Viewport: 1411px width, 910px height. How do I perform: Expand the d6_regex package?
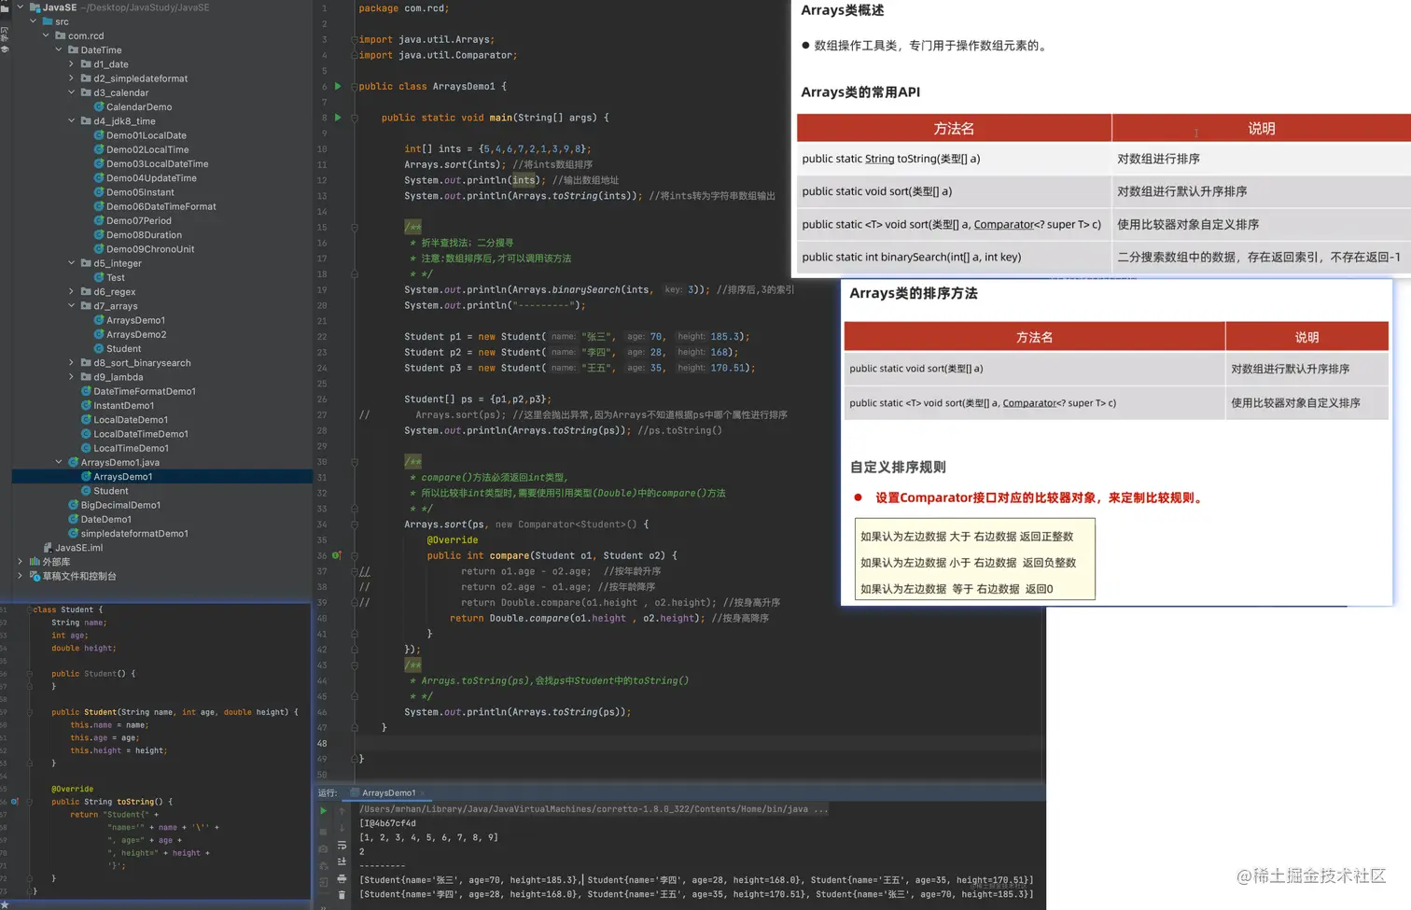[72, 291]
